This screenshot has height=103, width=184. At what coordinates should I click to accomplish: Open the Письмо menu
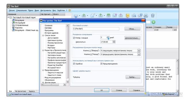tap(12, 10)
